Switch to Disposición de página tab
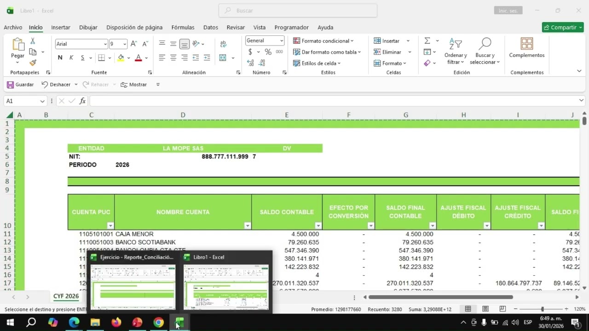This screenshot has height=331, width=589. pyautogui.click(x=134, y=28)
